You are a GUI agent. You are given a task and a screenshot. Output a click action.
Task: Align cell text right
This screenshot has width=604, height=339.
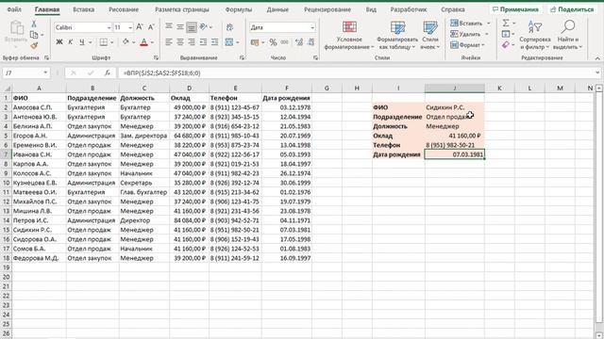192,41
